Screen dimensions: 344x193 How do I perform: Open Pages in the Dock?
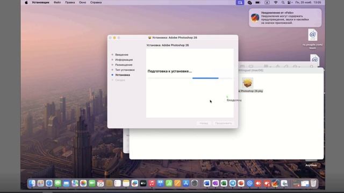[x=177, y=183]
